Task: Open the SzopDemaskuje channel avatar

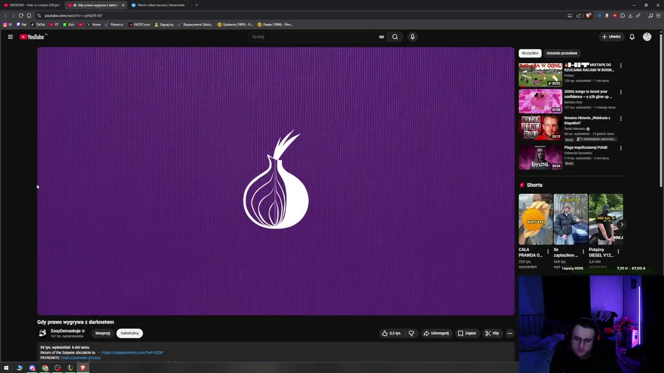Action: tap(43, 333)
